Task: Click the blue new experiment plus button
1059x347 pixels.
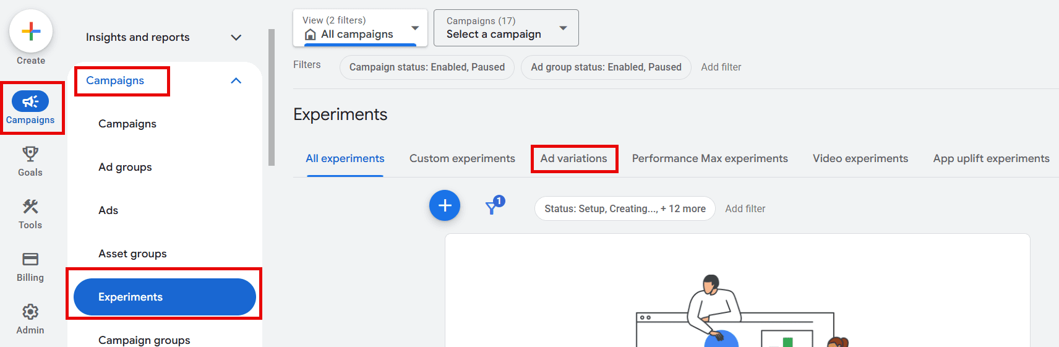Action: [x=445, y=205]
